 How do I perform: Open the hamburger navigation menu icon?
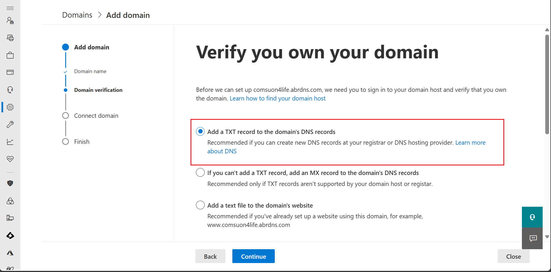10,8
